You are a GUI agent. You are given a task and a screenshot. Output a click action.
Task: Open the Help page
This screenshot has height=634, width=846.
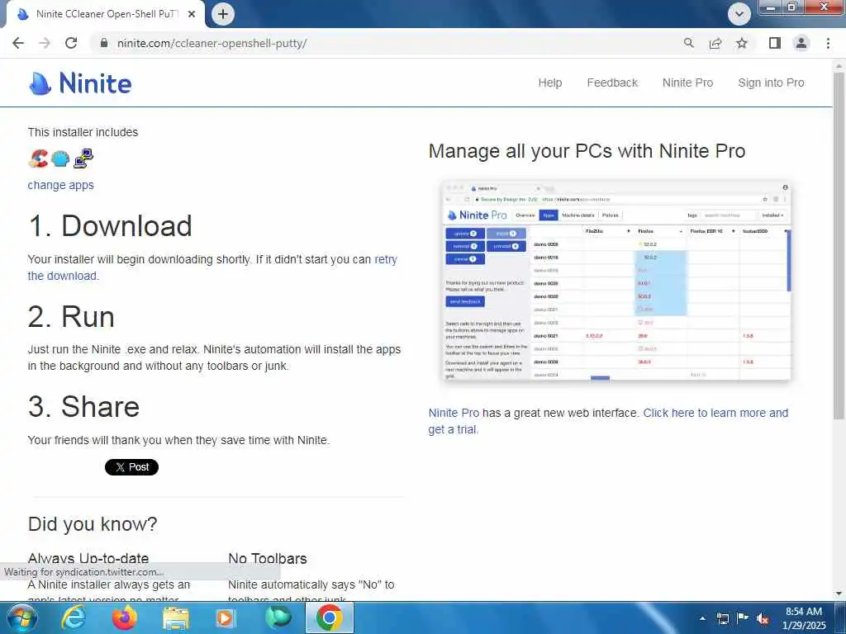pyautogui.click(x=549, y=83)
